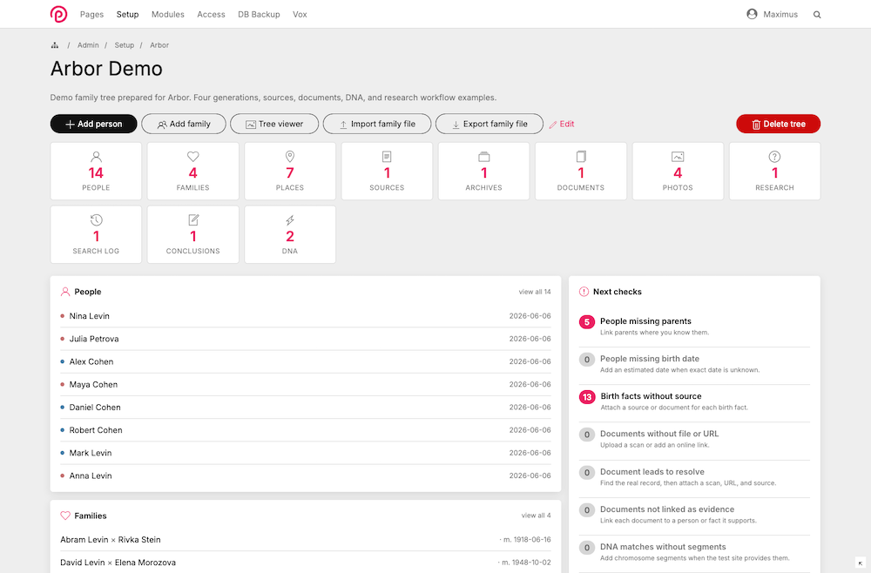Click the Maximus user avatar icon
Screen dimensions: 871x573
[x=752, y=14]
